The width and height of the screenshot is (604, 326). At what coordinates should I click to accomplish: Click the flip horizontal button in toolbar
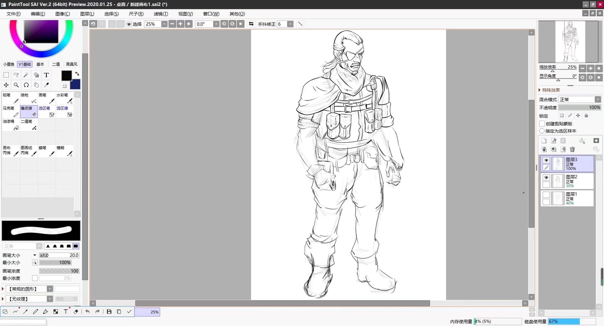click(x=251, y=24)
